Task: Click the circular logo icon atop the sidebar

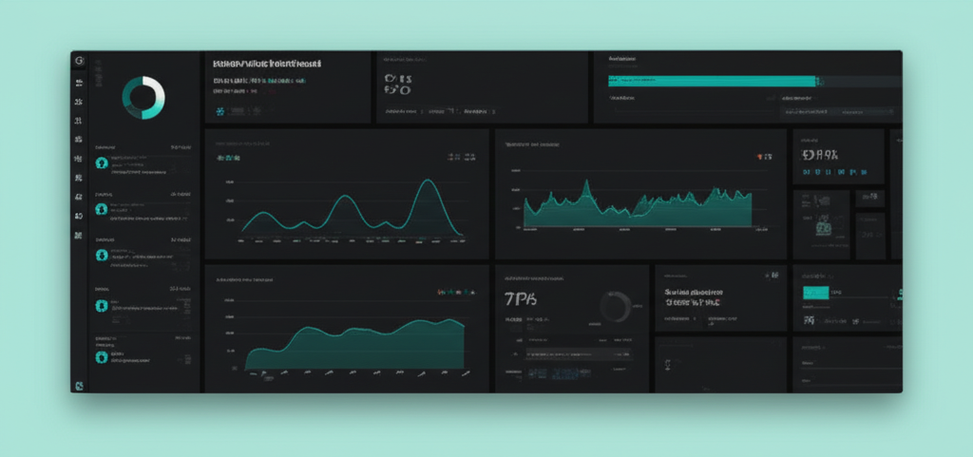Action: click(x=79, y=61)
